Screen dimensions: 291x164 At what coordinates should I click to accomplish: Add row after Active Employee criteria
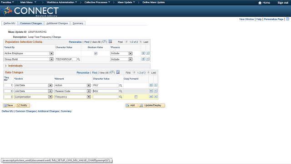(x=143, y=53)
